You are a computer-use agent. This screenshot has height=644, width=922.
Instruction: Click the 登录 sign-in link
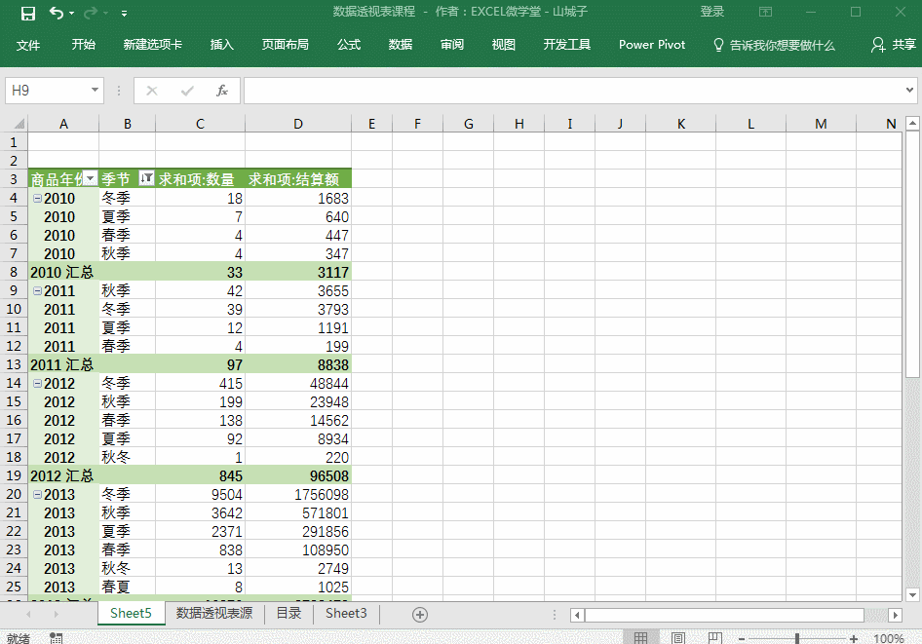coord(712,12)
